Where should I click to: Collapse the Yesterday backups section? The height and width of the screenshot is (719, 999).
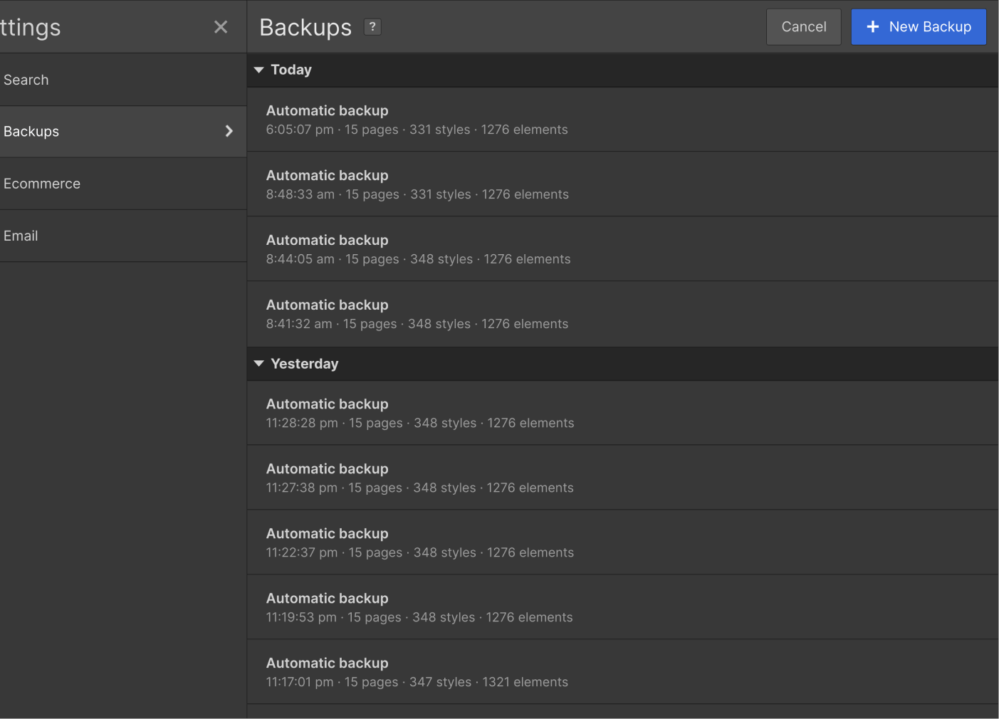pos(258,364)
